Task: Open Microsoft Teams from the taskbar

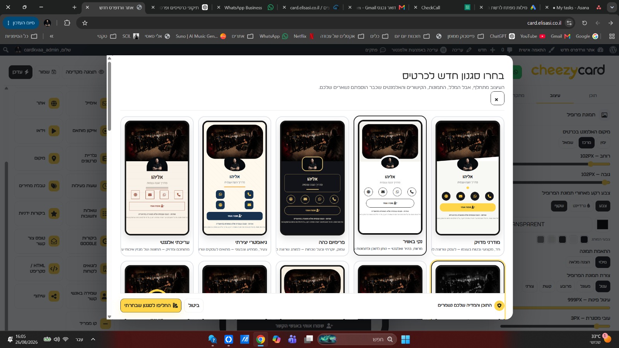Action: (292, 339)
